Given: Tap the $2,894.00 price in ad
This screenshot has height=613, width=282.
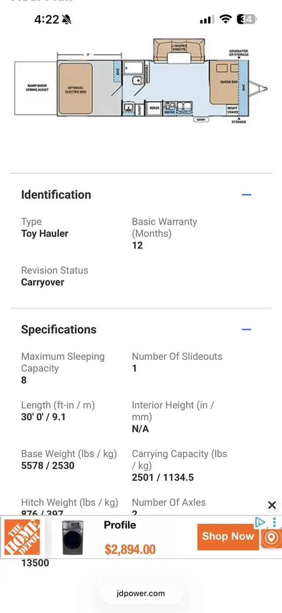Looking at the screenshot, I should pos(130,549).
